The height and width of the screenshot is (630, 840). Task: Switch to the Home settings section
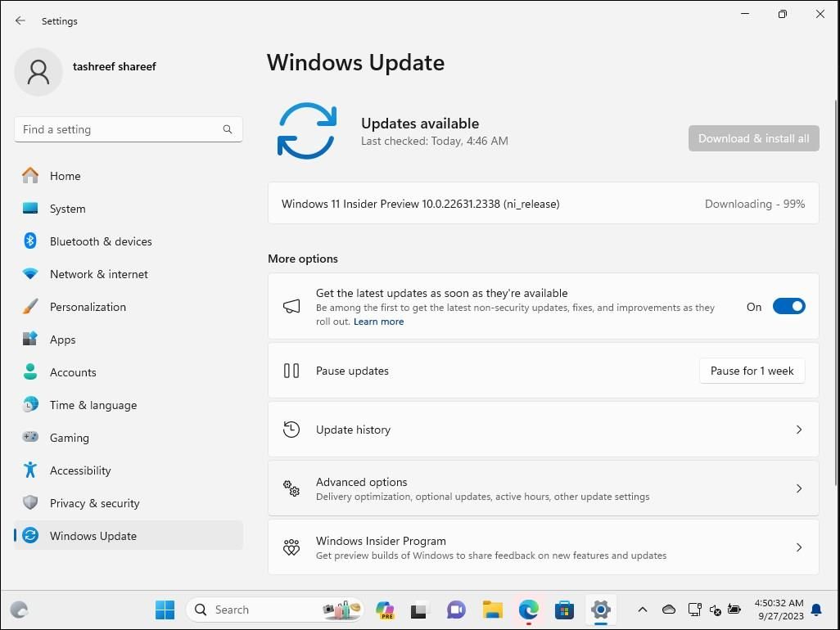[65, 176]
